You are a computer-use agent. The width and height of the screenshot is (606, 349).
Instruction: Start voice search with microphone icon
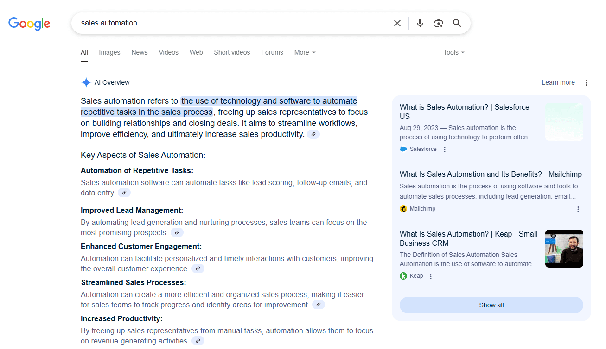tap(420, 23)
